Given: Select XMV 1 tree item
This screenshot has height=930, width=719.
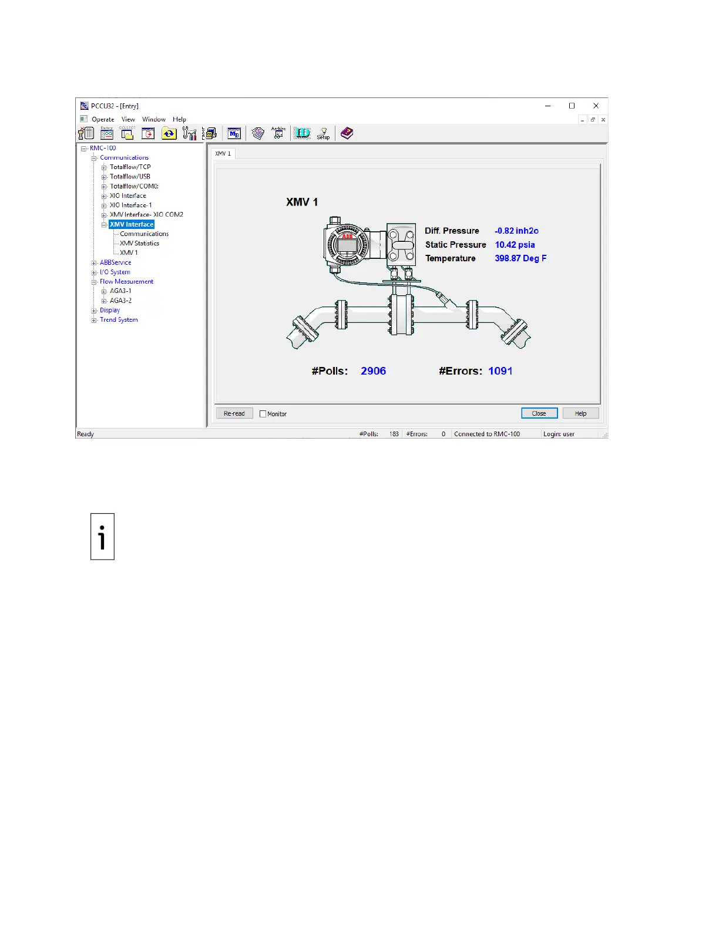Looking at the screenshot, I should [x=129, y=252].
